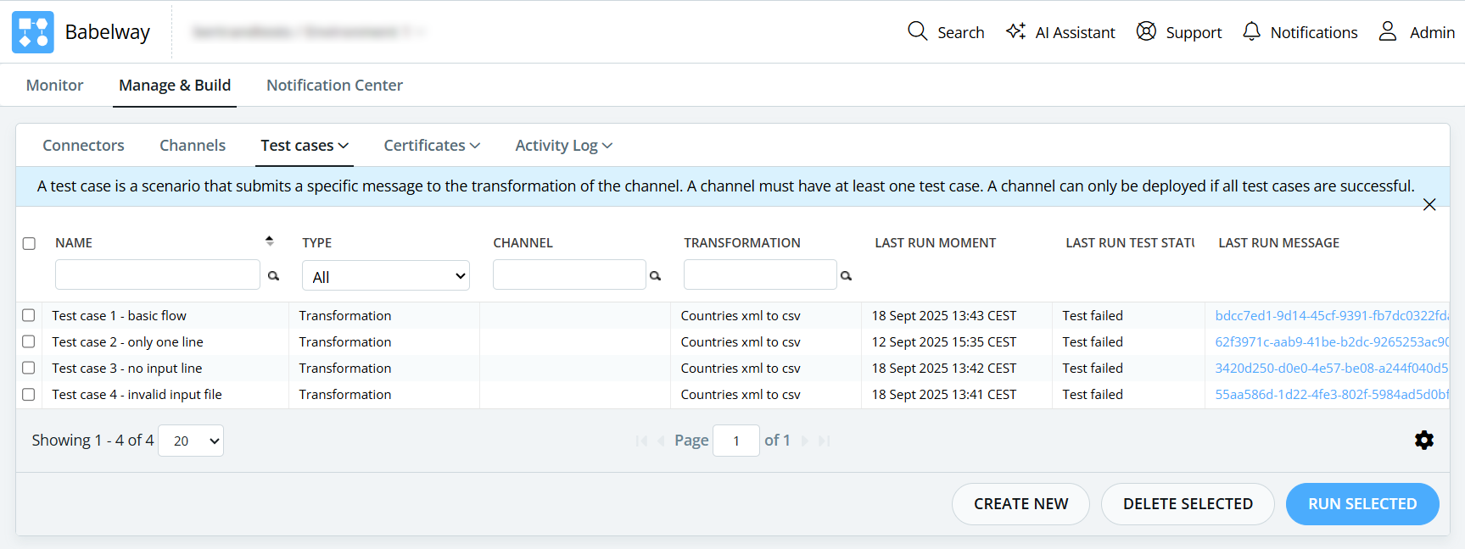
Task: Click Test case 4 - invalid input file name
Action: (137, 394)
